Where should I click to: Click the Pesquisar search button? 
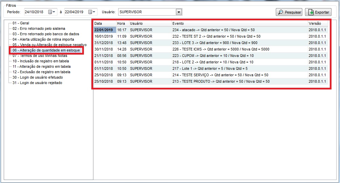tap(289, 12)
